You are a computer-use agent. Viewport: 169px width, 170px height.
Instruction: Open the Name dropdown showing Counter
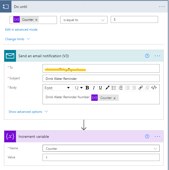click(101, 148)
